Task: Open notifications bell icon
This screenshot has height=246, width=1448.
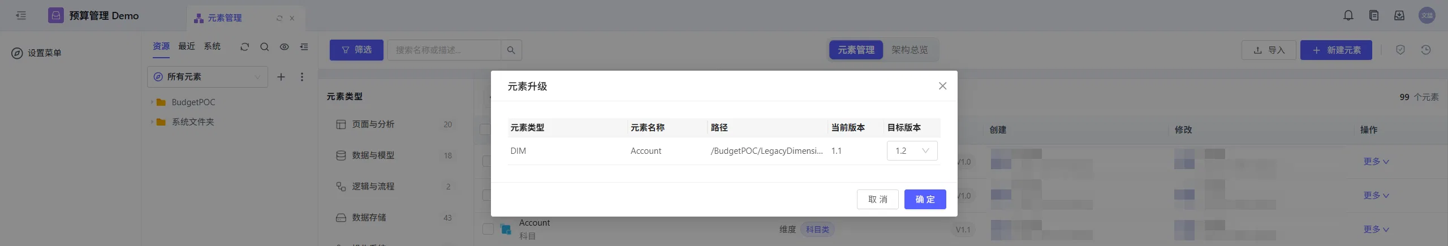Action: point(1348,16)
